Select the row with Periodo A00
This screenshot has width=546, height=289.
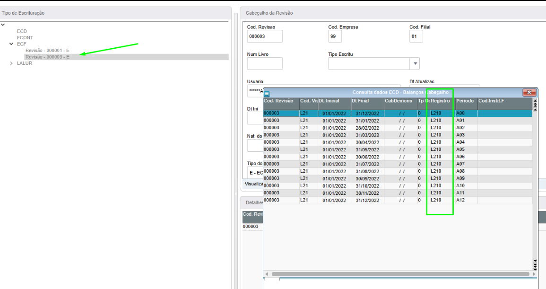pyautogui.click(x=397, y=114)
